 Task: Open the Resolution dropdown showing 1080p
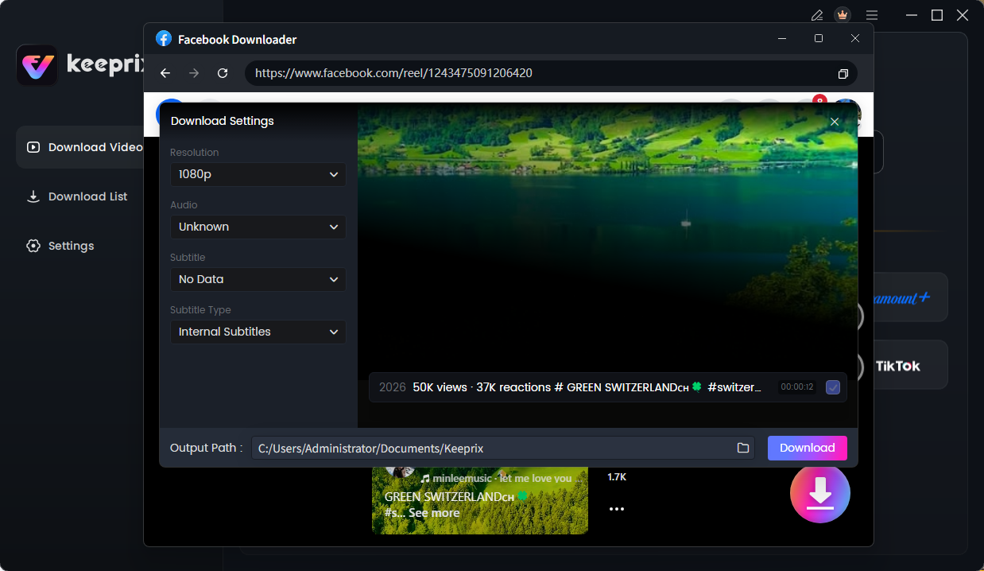click(x=258, y=174)
